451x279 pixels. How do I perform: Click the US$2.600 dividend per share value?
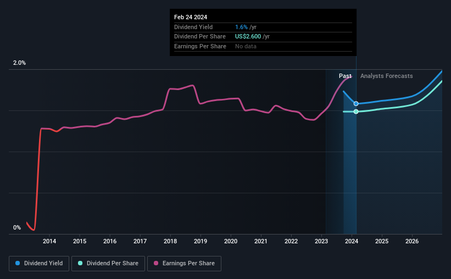[x=248, y=37]
